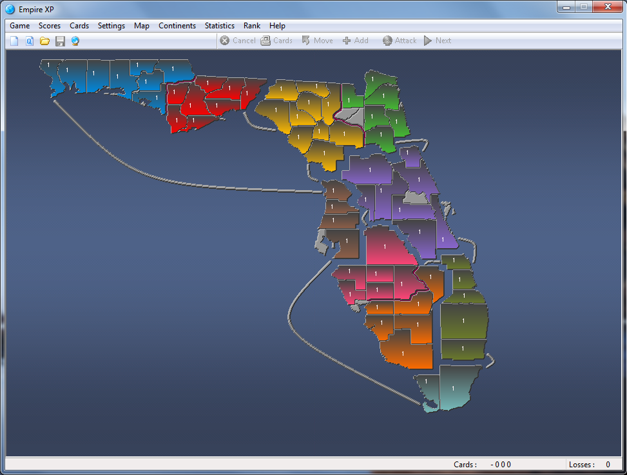This screenshot has height=475, width=627.
Task: Click the Cards toolbar button
Action: pos(276,41)
